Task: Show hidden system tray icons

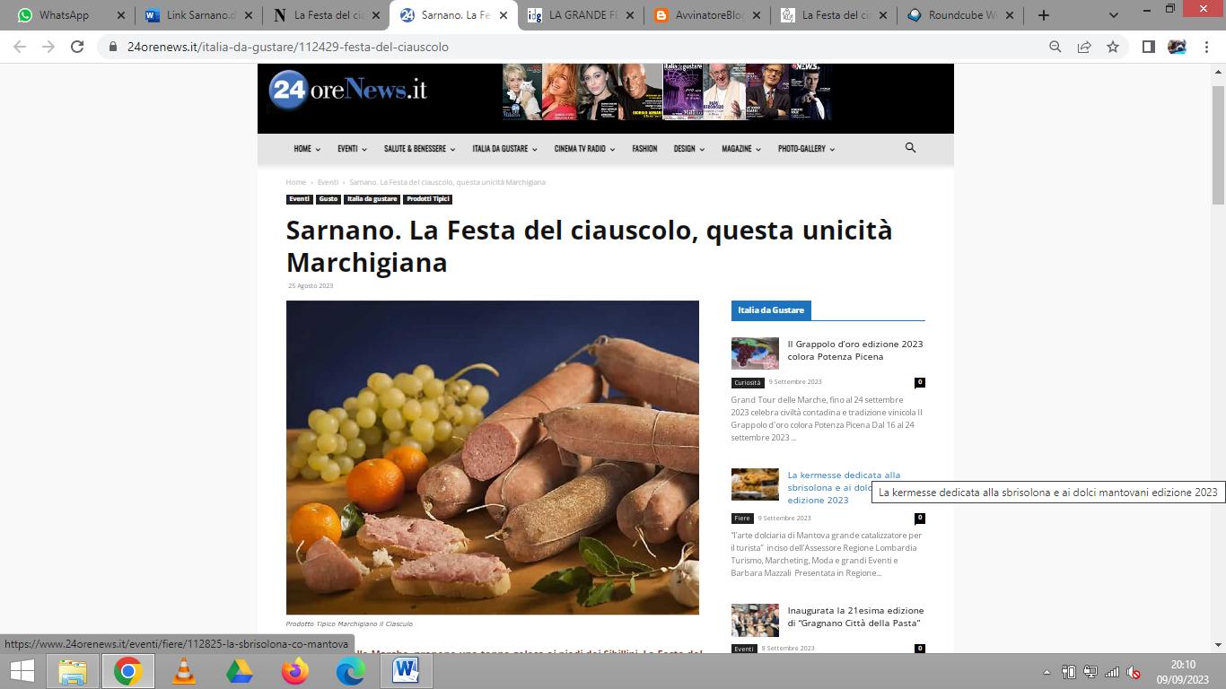Action: [1046, 672]
